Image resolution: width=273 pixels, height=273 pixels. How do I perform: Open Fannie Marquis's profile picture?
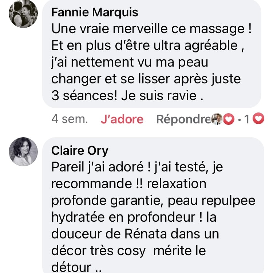(x=23, y=13)
